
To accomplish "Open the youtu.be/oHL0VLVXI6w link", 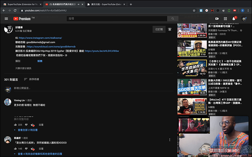I will [102, 51].
